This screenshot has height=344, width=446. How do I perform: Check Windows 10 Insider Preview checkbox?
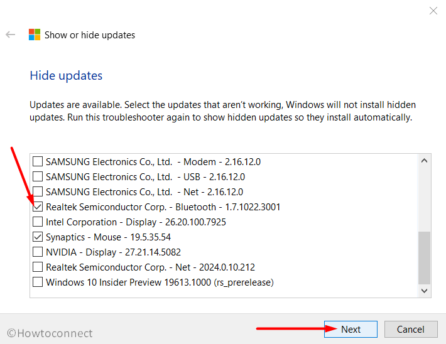tap(38, 282)
